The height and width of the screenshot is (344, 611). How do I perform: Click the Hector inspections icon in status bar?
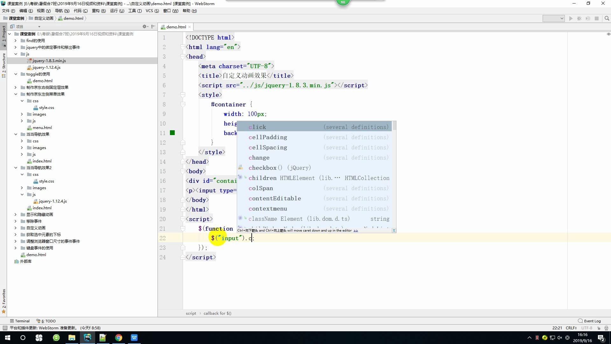[606, 328]
